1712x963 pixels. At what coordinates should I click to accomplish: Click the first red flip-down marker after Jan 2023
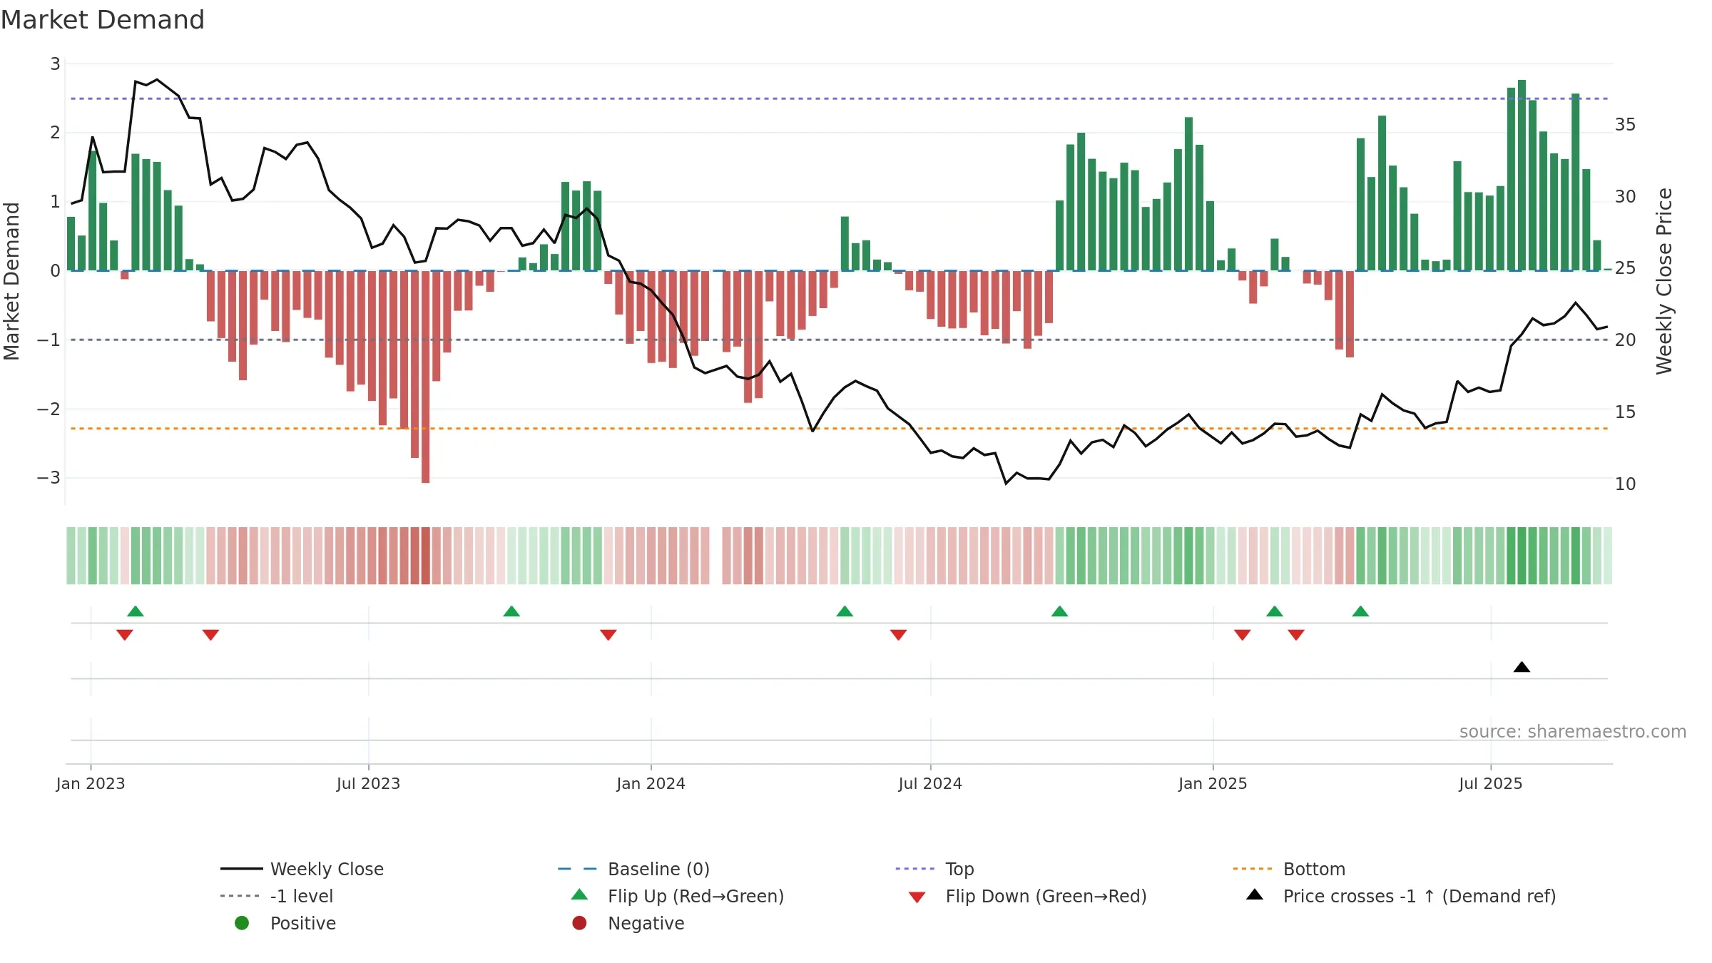(x=125, y=635)
